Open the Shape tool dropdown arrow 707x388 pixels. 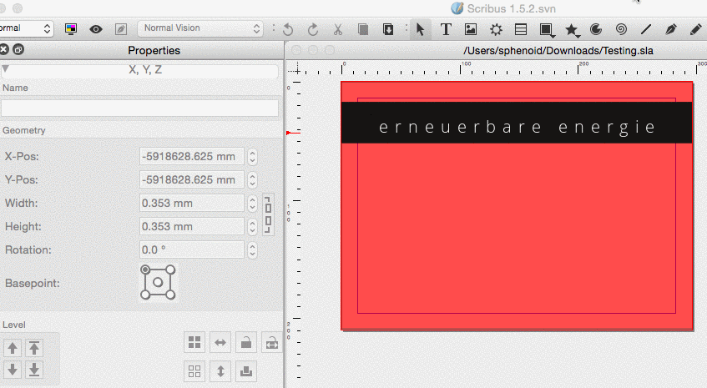coord(555,33)
